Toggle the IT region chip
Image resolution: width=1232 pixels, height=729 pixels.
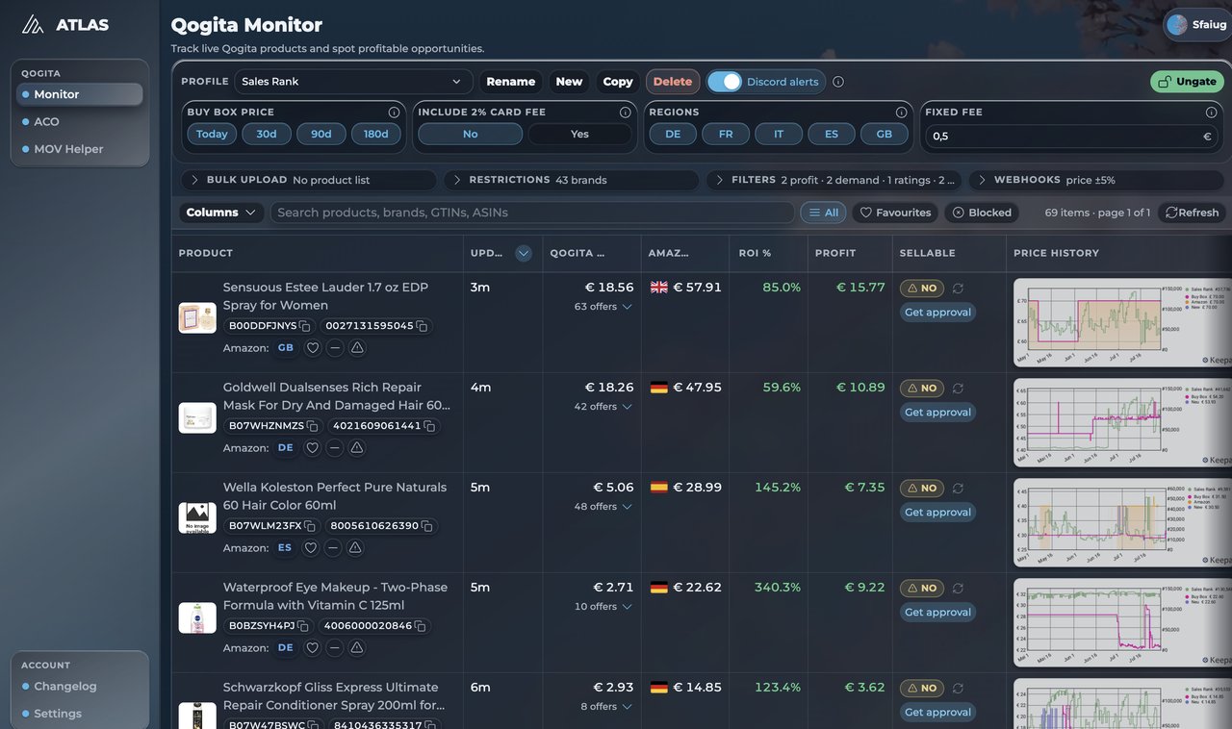779,135
